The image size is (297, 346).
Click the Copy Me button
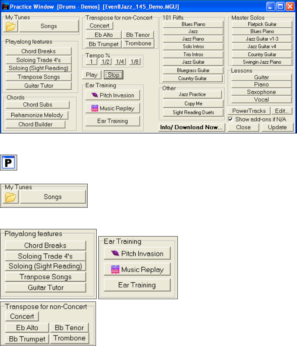tap(193, 103)
